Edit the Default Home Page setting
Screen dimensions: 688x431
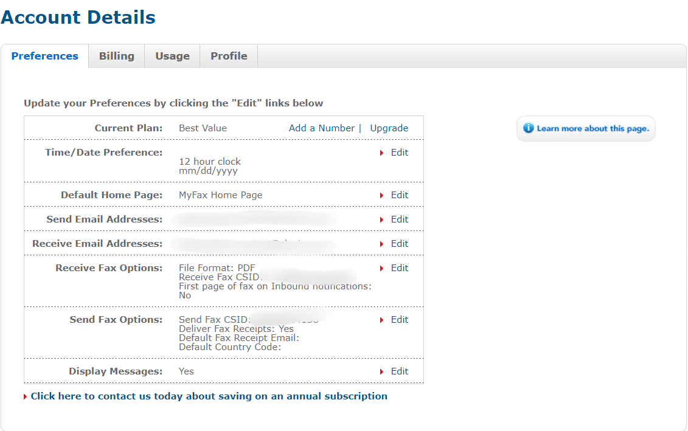tap(400, 195)
